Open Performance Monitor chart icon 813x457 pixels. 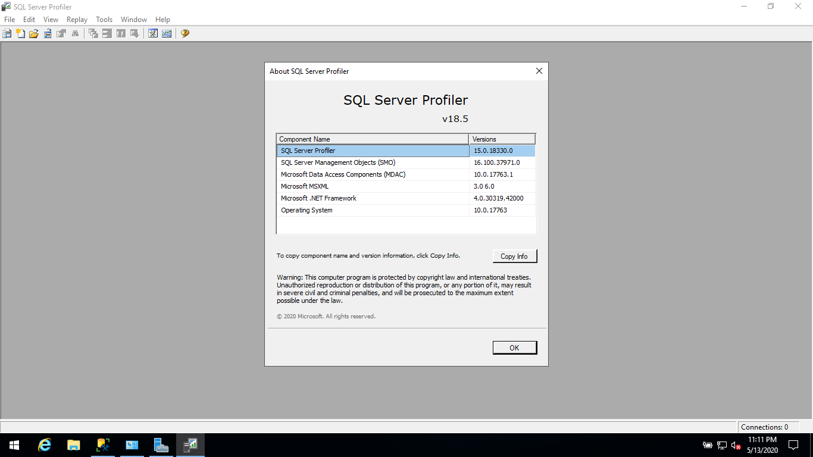pos(167,33)
